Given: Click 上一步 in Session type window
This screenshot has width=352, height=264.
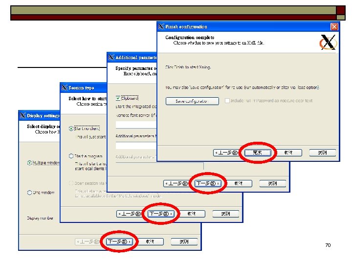Looking at the screenshot, I should (129, 214).
